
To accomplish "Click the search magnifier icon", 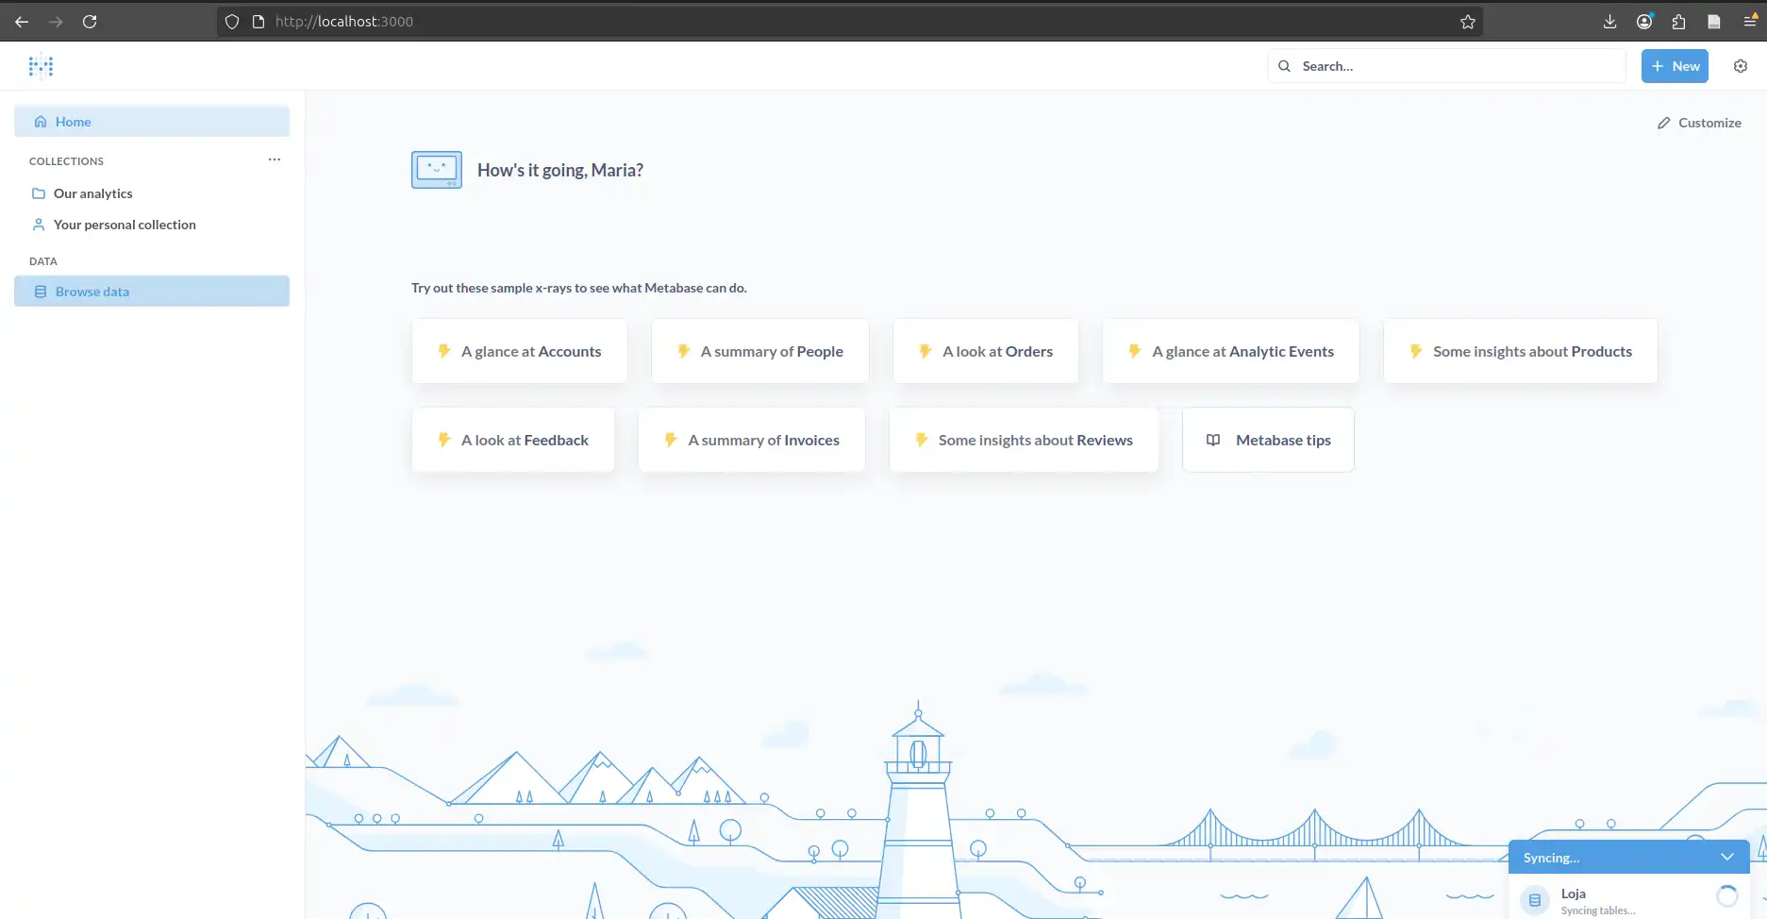I will point(1284,66).
